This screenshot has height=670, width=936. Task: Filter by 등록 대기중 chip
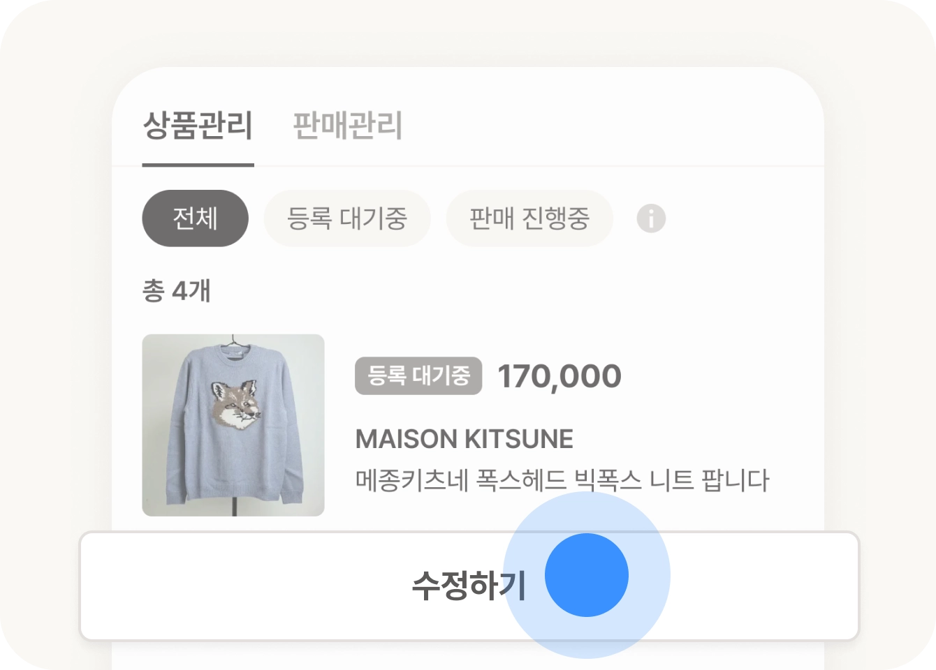[x=346, y=218]
